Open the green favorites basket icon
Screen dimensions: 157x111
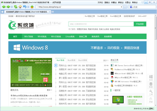[32, 7]
